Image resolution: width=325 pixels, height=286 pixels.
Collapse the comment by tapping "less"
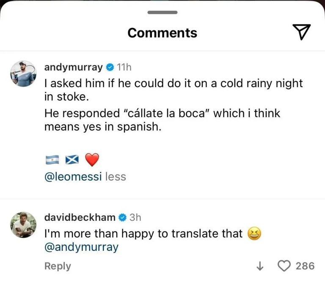pyautogui.click(x=116, y=176)
